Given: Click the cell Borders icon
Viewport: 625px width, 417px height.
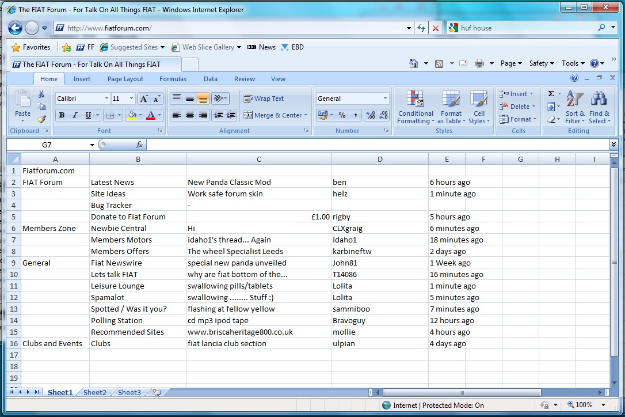Looking at the screenshot, I should tap(109, 115).
